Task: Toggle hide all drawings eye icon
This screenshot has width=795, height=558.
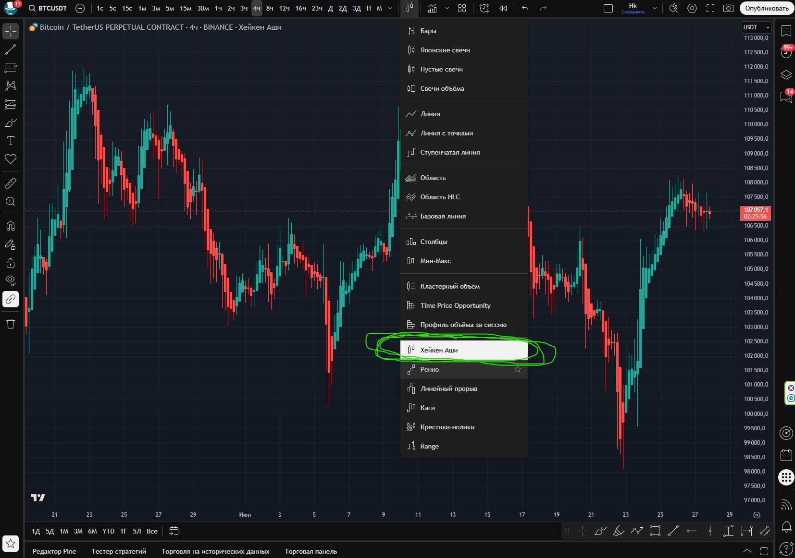Action: click(11, 280)
